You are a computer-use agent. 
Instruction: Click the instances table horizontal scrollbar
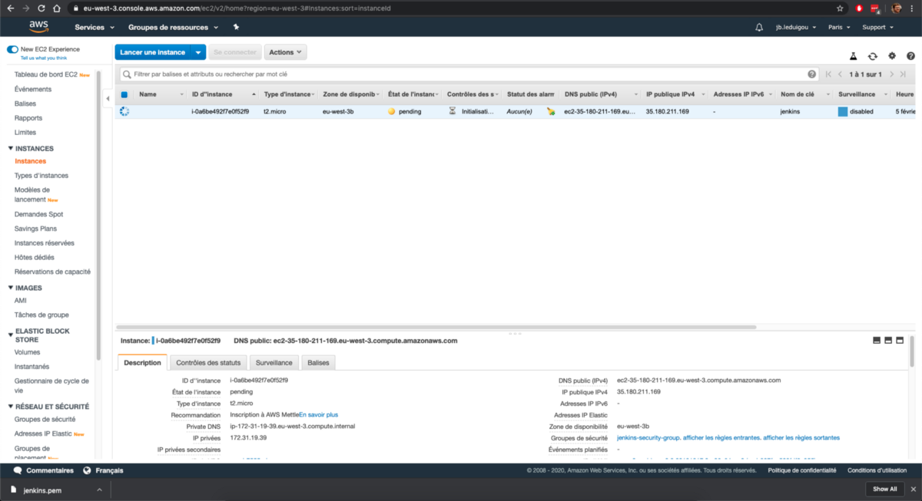438,327
